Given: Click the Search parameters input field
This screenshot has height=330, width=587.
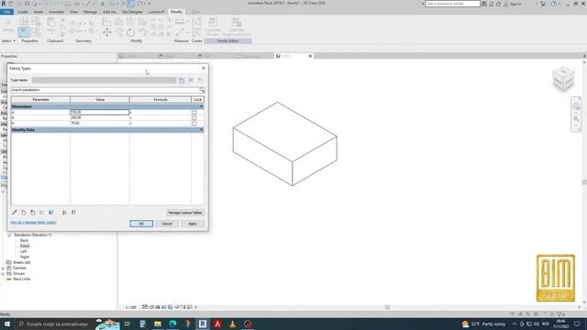Looking at the screenshot, I should (x=105, y=90).
